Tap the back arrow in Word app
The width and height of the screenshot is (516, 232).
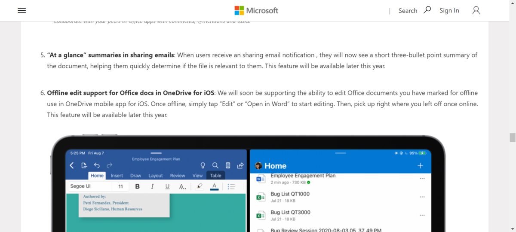72,165
